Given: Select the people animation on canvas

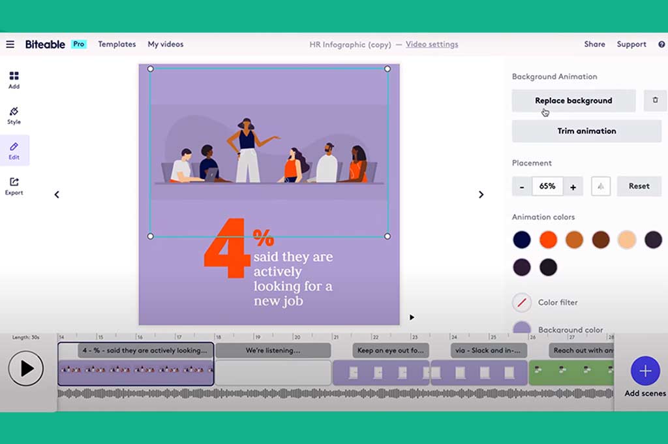Looking at the screenshot, I should click(x=269, y=152).
